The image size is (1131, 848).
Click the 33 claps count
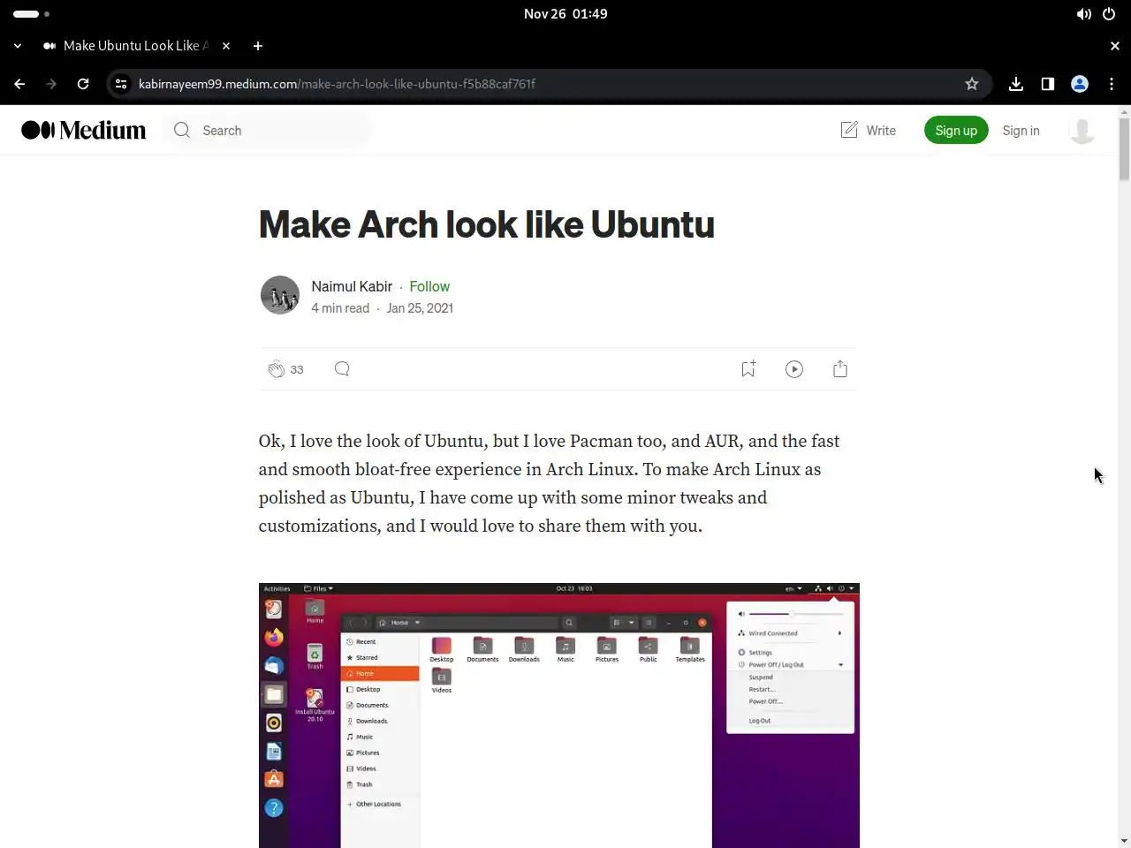tap(297, 369)
